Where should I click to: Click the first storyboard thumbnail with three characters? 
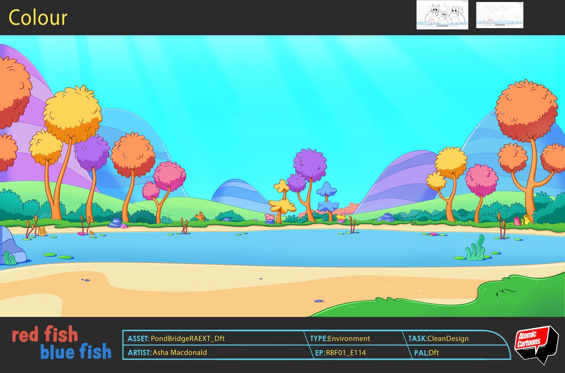tap(442, 15)
